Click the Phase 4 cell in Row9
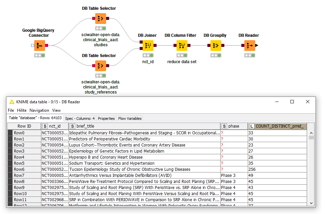 (234, 188)
